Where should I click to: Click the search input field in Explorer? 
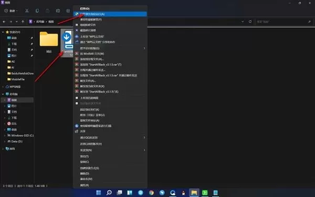click(284, 22)
